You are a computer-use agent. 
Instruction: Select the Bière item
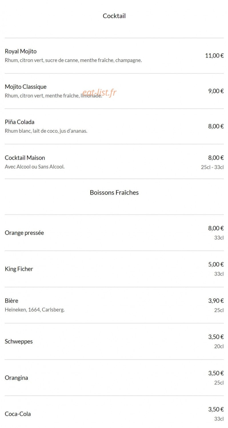click(x=11, y=301)
